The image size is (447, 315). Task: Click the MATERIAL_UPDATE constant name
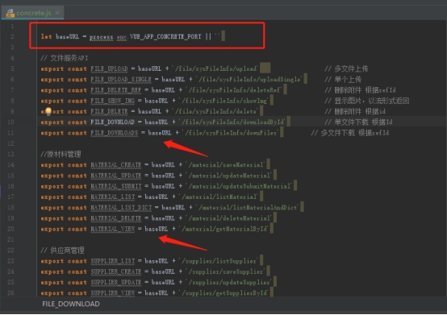(x=115, y=176)
